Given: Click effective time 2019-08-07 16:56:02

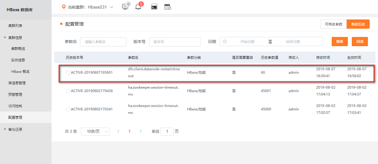Looking at the screenshot, I should point(357,72).
